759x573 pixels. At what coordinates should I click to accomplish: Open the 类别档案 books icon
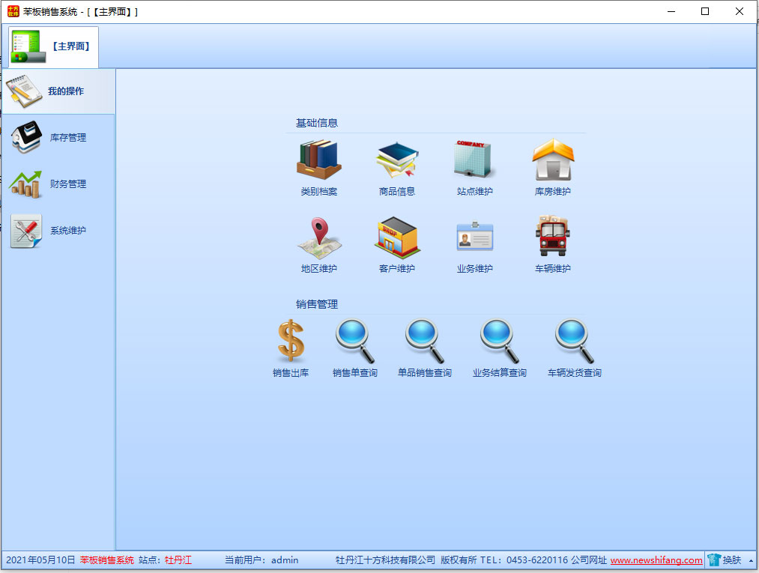[x=319, y=160]
